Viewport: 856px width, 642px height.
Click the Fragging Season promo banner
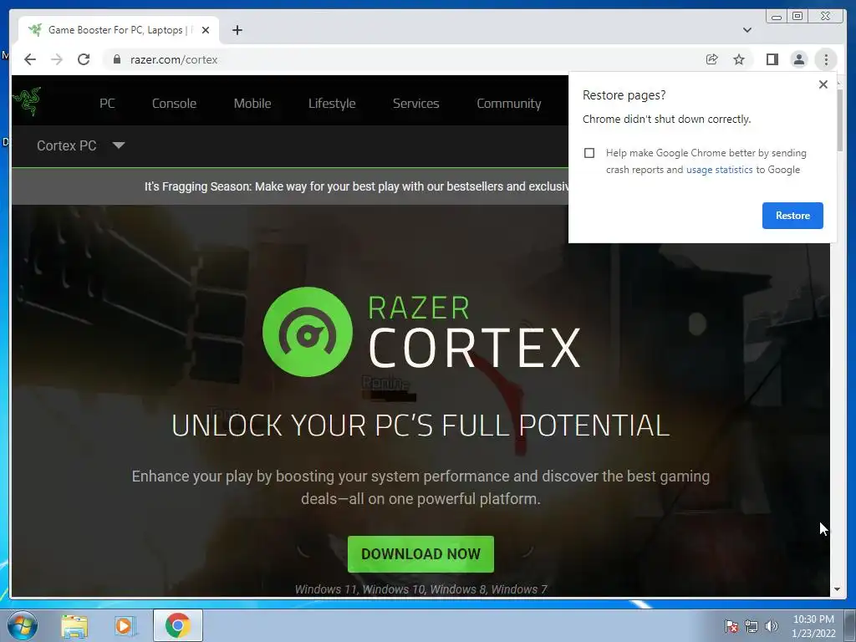click(290, 186)
